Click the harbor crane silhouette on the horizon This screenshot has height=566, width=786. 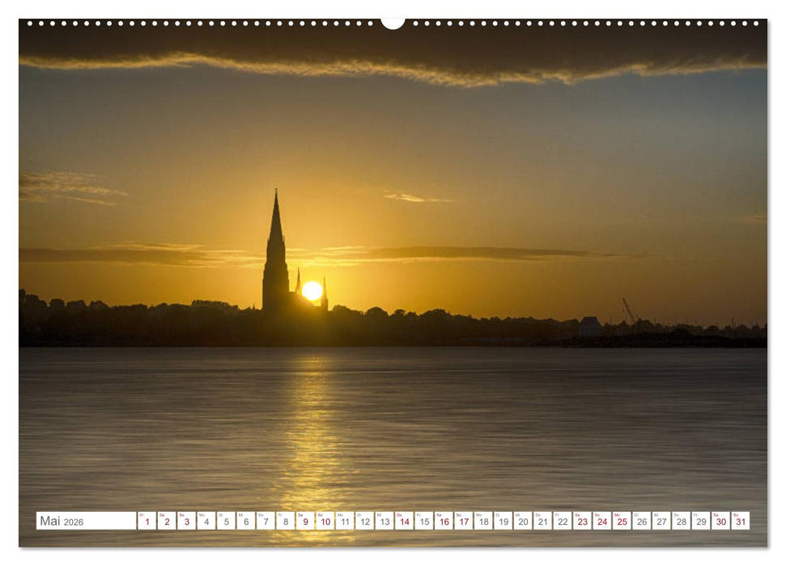pyautogui.click(x=628, y=310)
